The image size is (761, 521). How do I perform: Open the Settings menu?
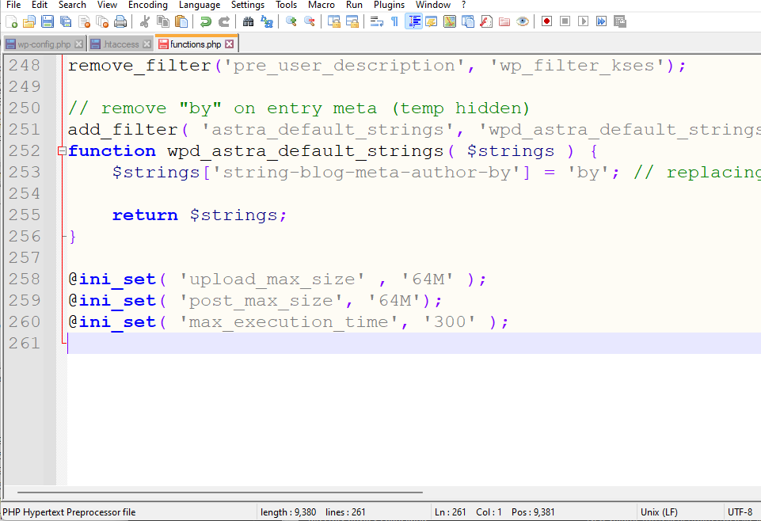[248, 5]
